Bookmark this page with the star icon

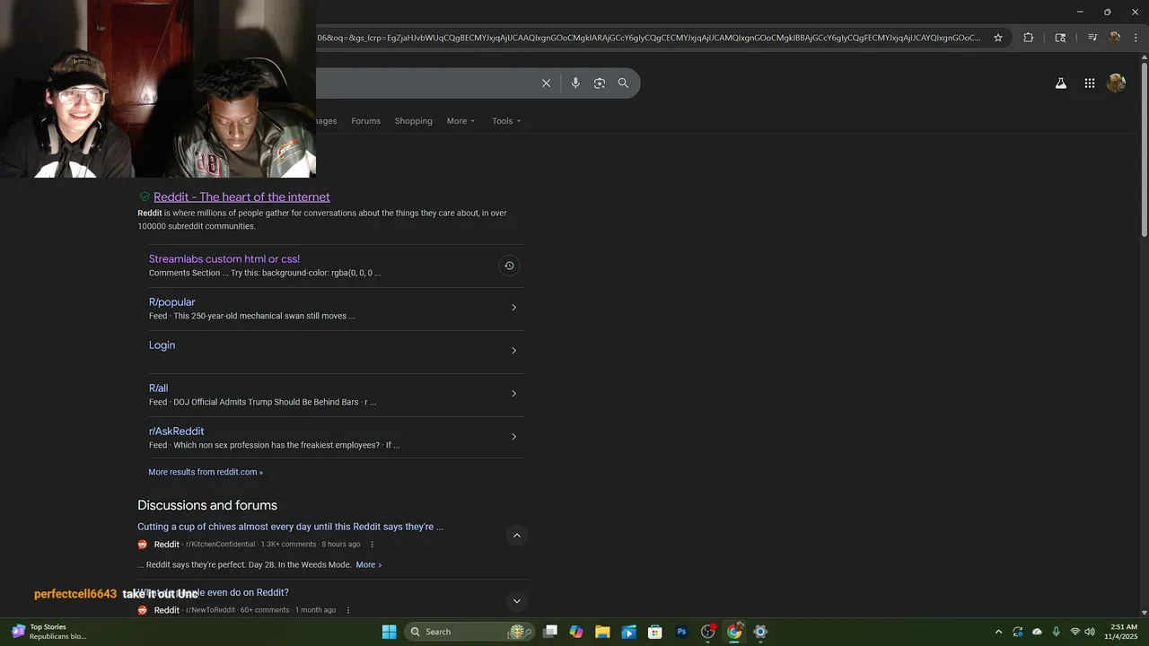point(998,38)
